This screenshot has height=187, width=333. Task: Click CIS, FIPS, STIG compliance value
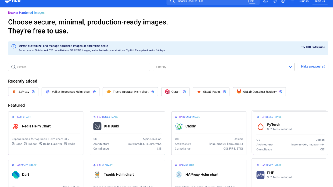click(233, 149)
